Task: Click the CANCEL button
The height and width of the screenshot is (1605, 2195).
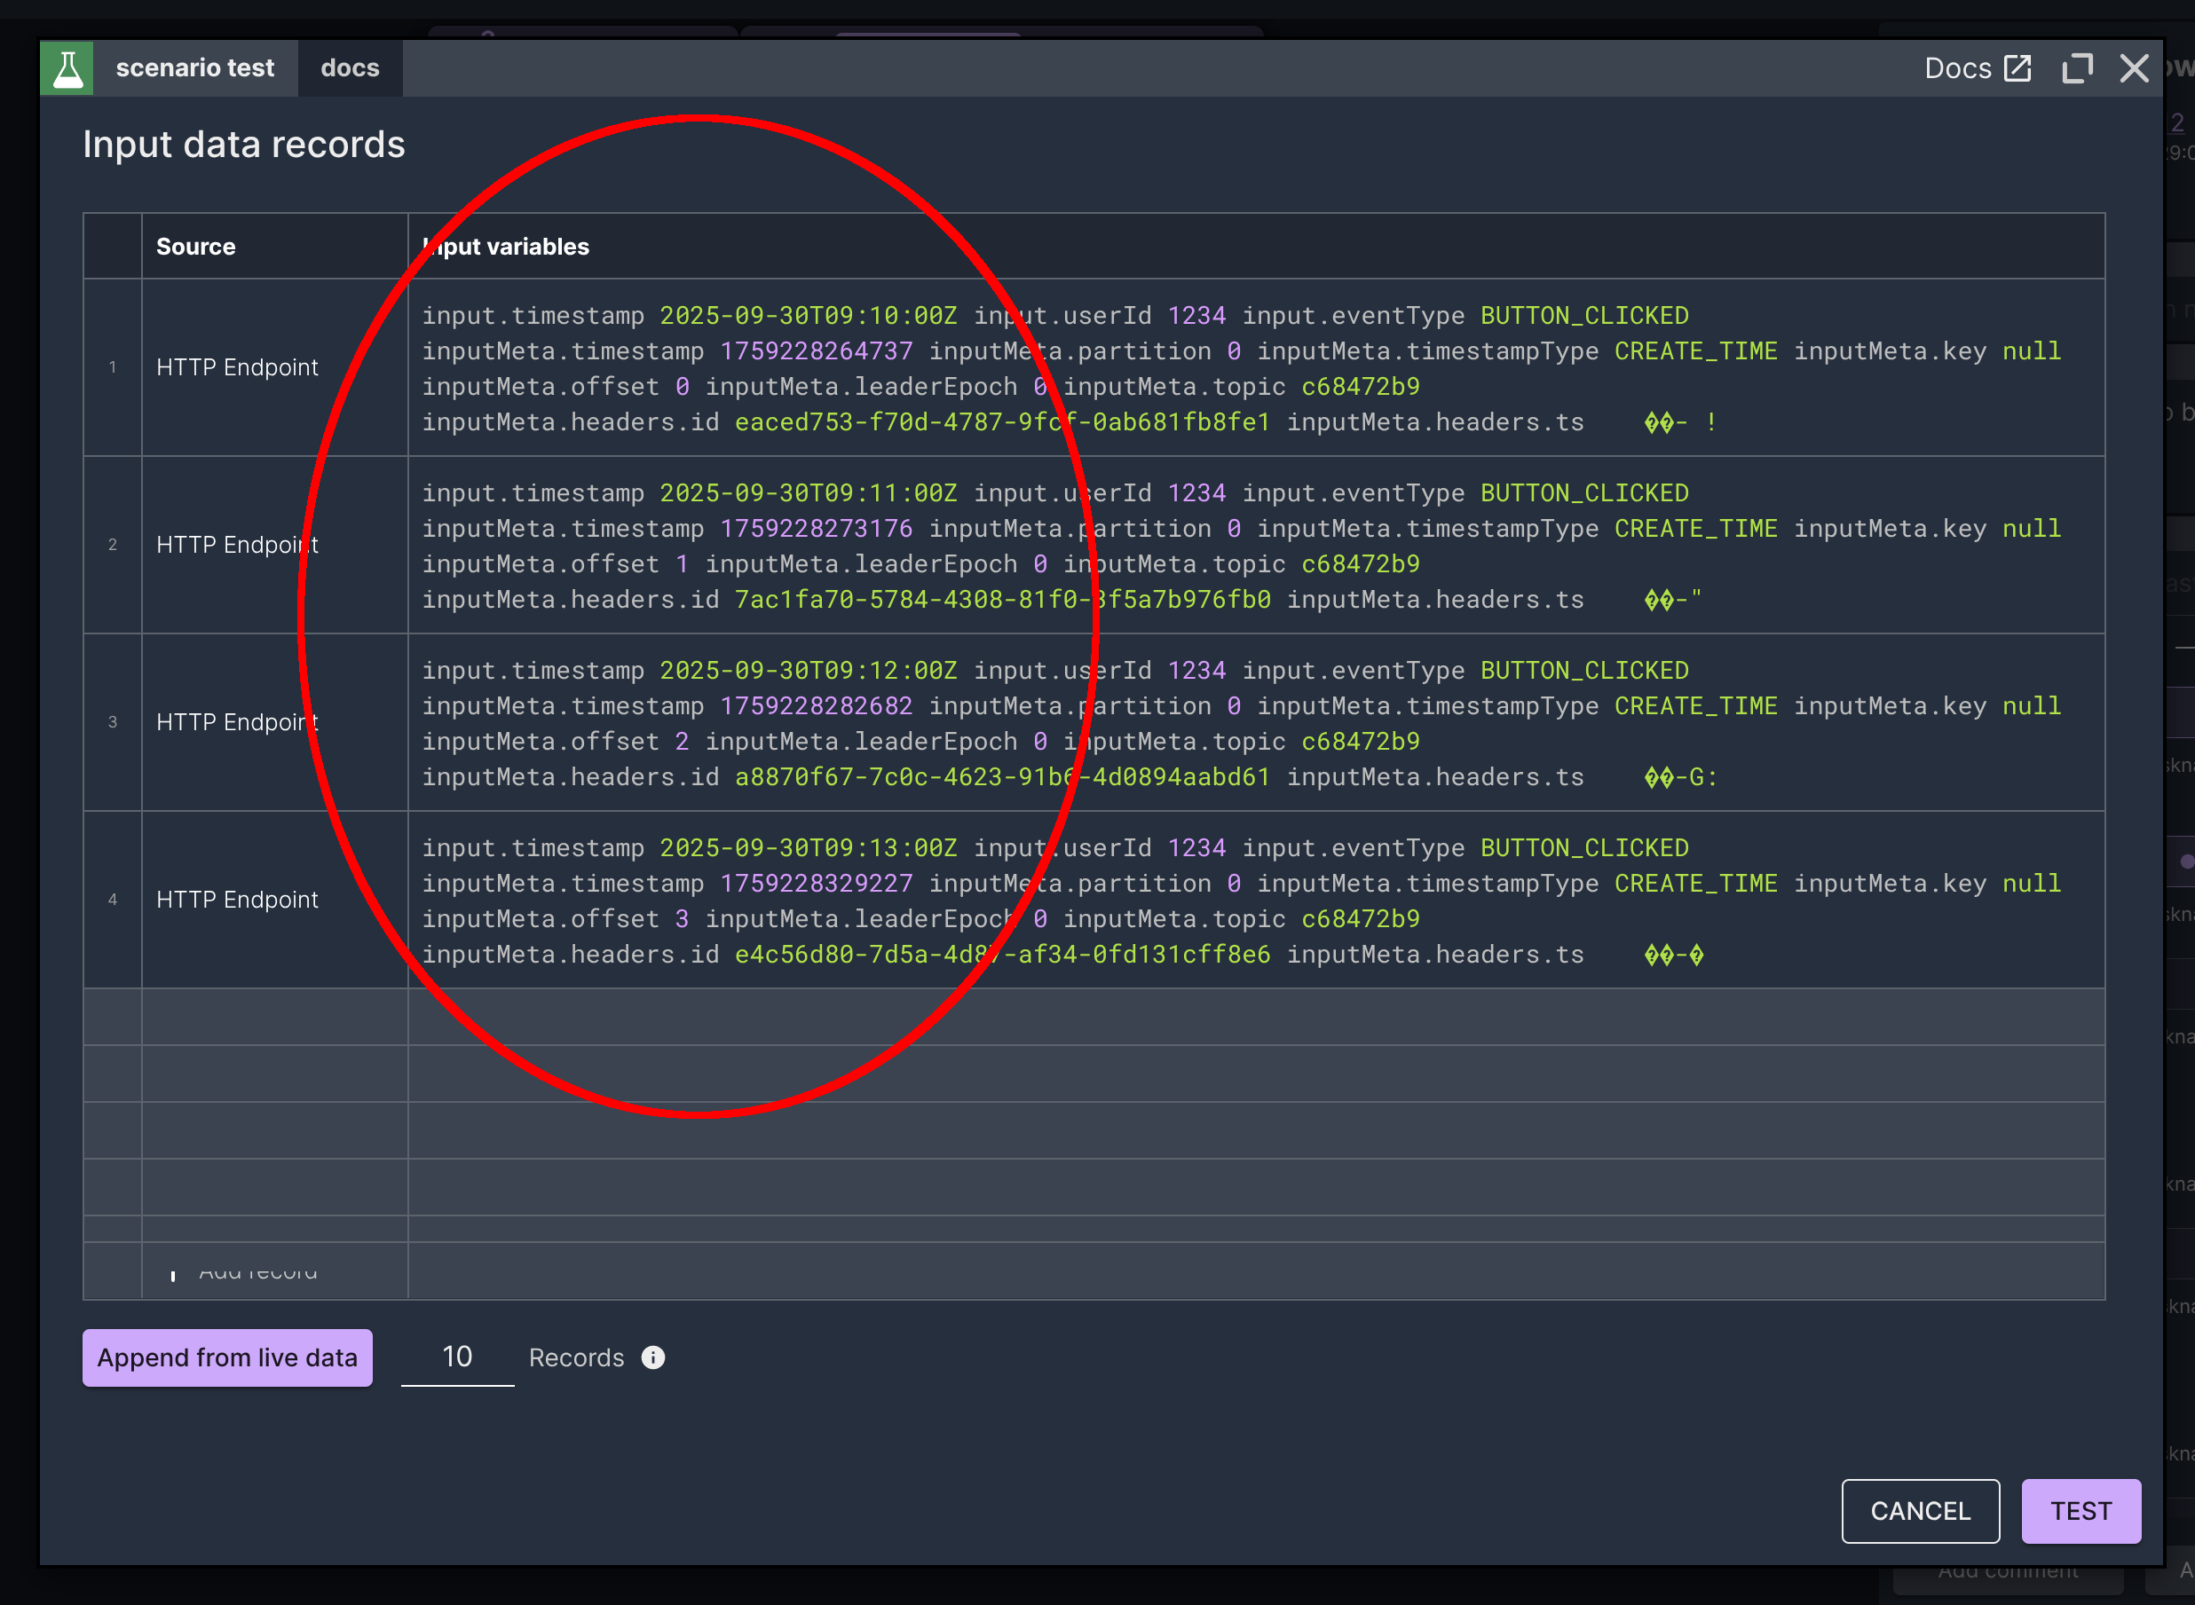Action: pos(1919,1511)
